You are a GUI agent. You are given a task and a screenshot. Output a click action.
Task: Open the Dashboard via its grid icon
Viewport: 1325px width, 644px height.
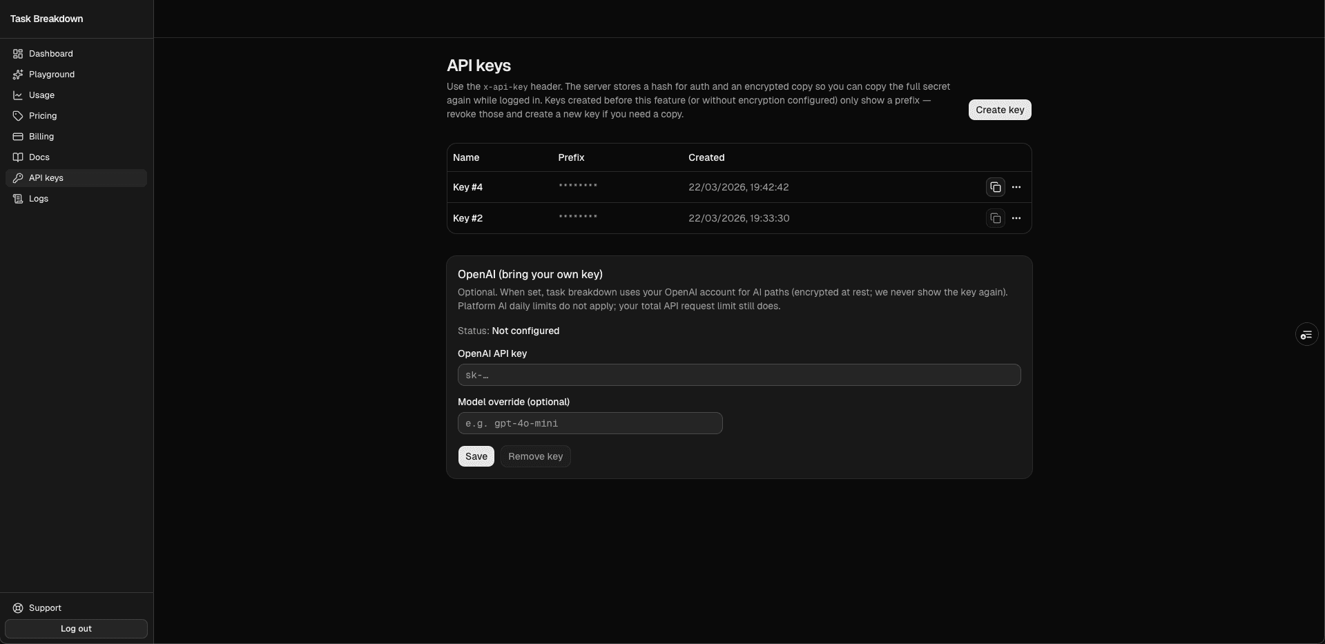pos(17,53)
